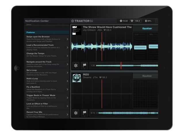Adjust the Low EQ band slider
This screenshot has width=184, height=138.
(x=140, y=47)
